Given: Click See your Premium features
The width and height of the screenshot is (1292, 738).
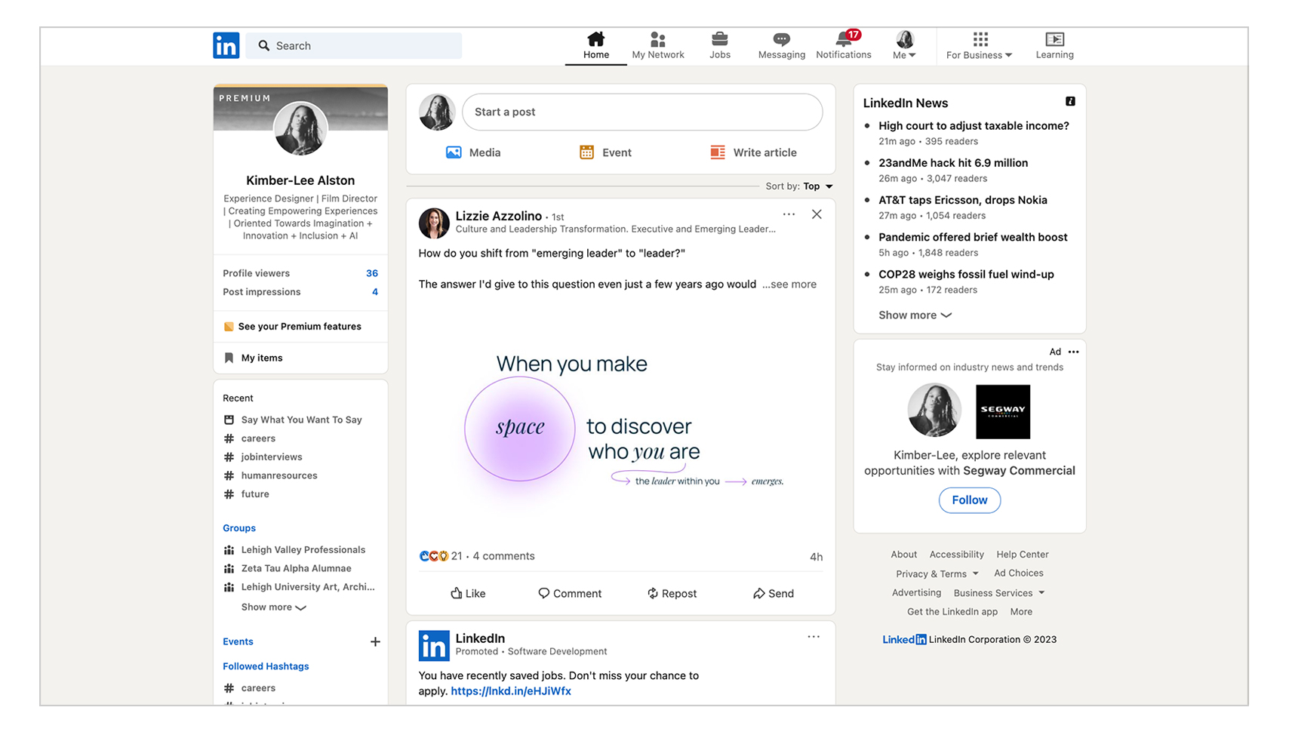Looking at the screenshot, I should point(292,327).
